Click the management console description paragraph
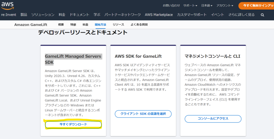 tap(213, 84)
